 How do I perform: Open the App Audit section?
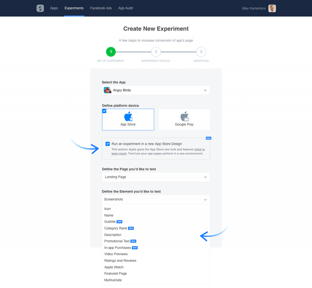(126, 8)
